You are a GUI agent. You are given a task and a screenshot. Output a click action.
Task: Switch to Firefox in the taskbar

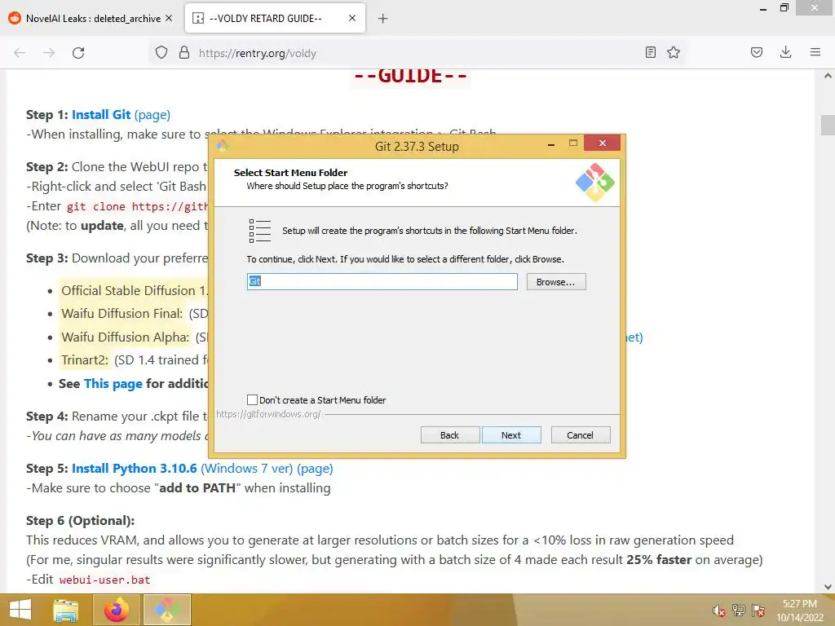tap(117, 610)
